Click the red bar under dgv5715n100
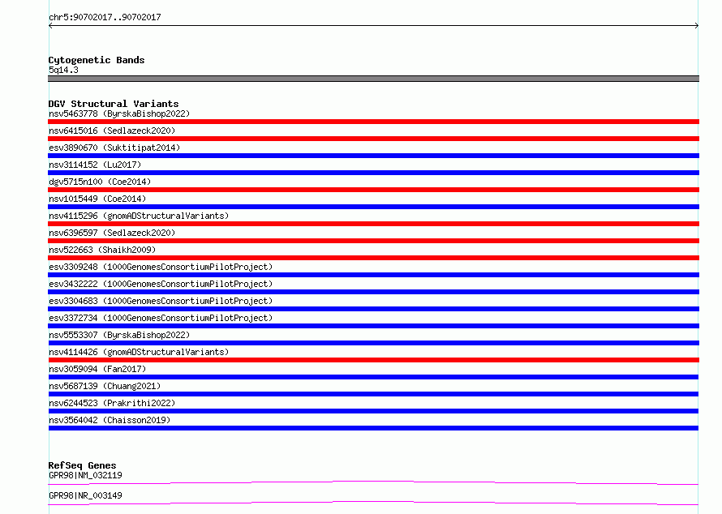Image resolution: width=722 pixels, height=514 pixels. 373,190
